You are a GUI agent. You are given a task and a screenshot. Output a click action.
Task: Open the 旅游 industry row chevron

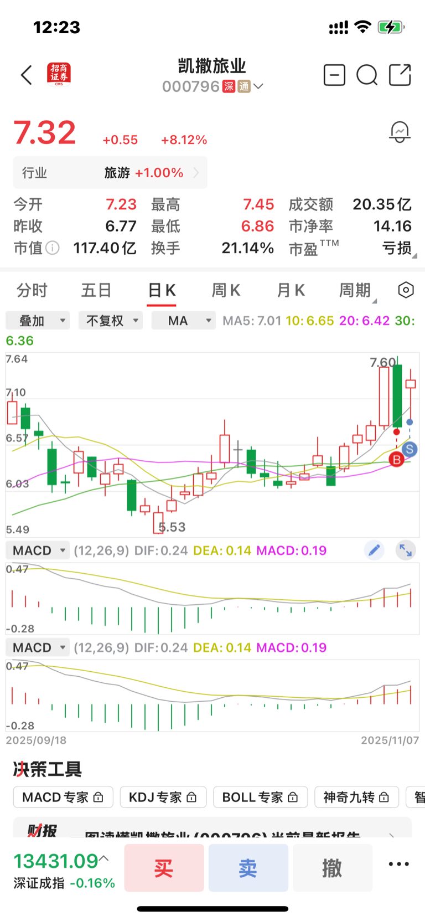click(x=196, y=173)
